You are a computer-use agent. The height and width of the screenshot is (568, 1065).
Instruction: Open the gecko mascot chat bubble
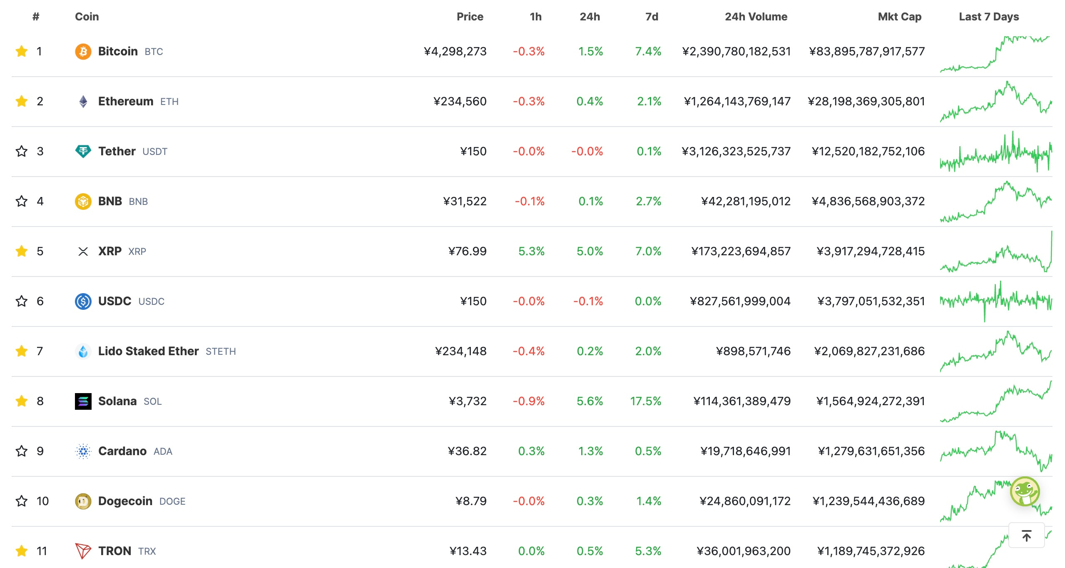tap(1025, 491)
